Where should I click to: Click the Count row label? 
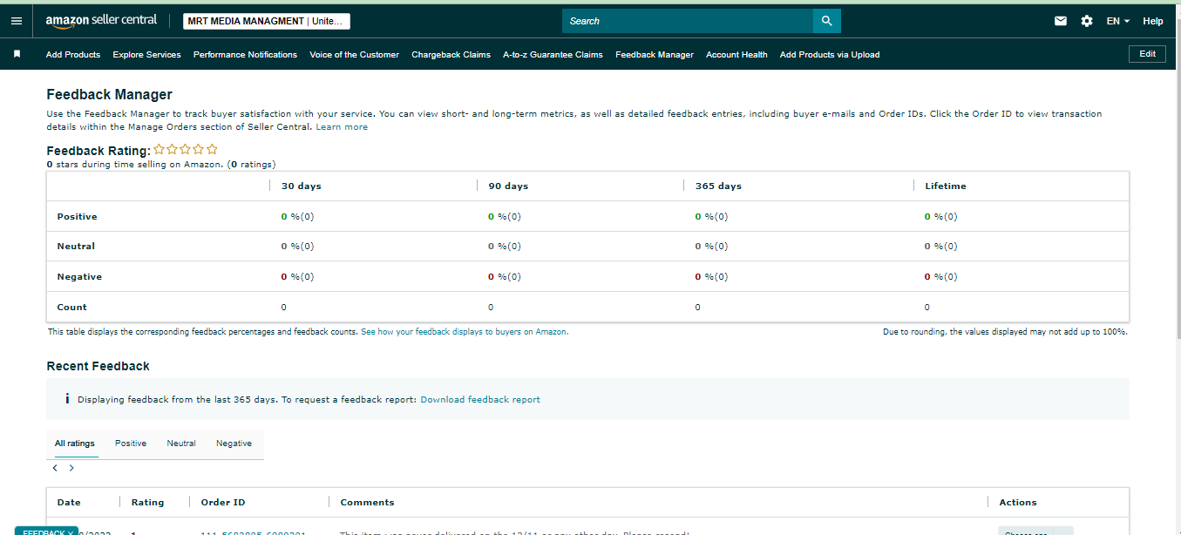coord(72,308)
